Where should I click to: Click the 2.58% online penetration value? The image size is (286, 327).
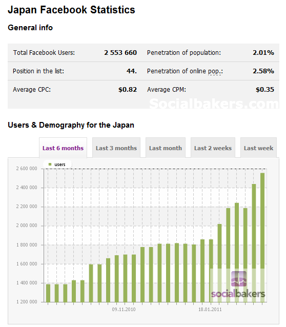click(263, 71)
